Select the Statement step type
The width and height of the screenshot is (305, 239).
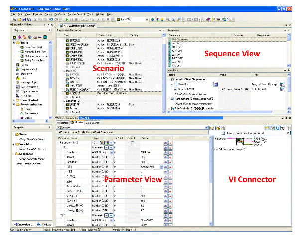[x=24, y=74]
